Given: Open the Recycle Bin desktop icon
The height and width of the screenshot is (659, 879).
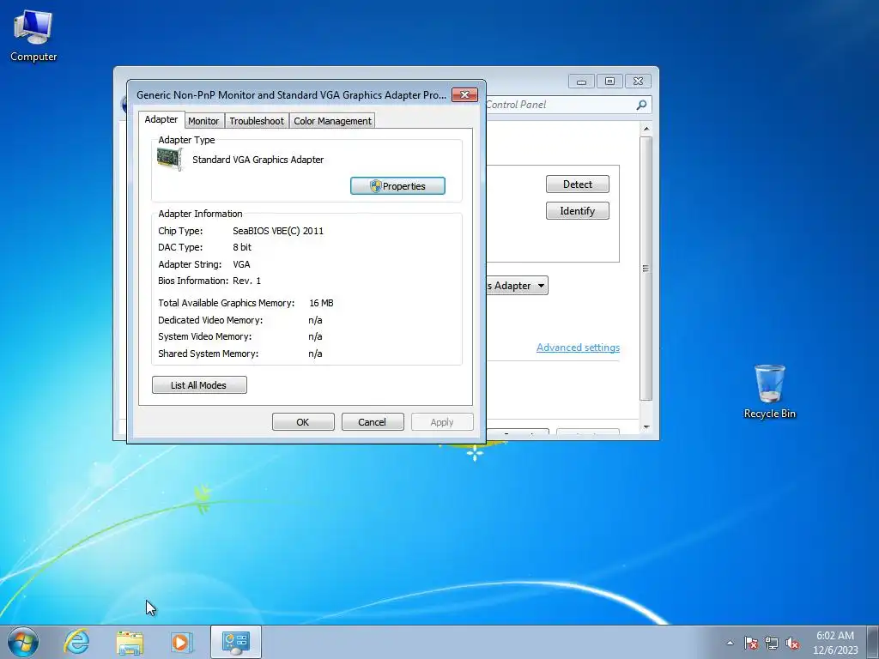Looking at the screenshot, I should pyautogui.click(x=770, y=391).
